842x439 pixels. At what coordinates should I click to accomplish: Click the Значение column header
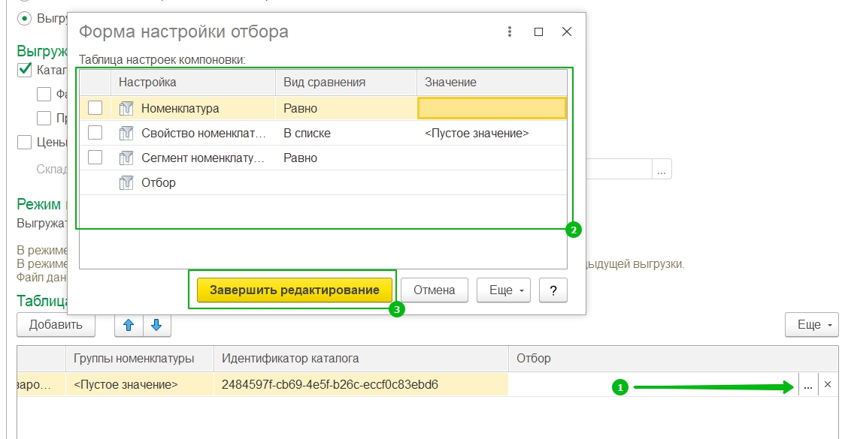pyautogui.click(x=492, y=82)
